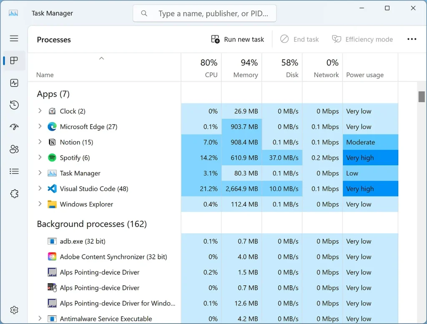This screenshot has height=324, width=427.
Task: Click the Task Manager row icon
Action: click(52, 173)
